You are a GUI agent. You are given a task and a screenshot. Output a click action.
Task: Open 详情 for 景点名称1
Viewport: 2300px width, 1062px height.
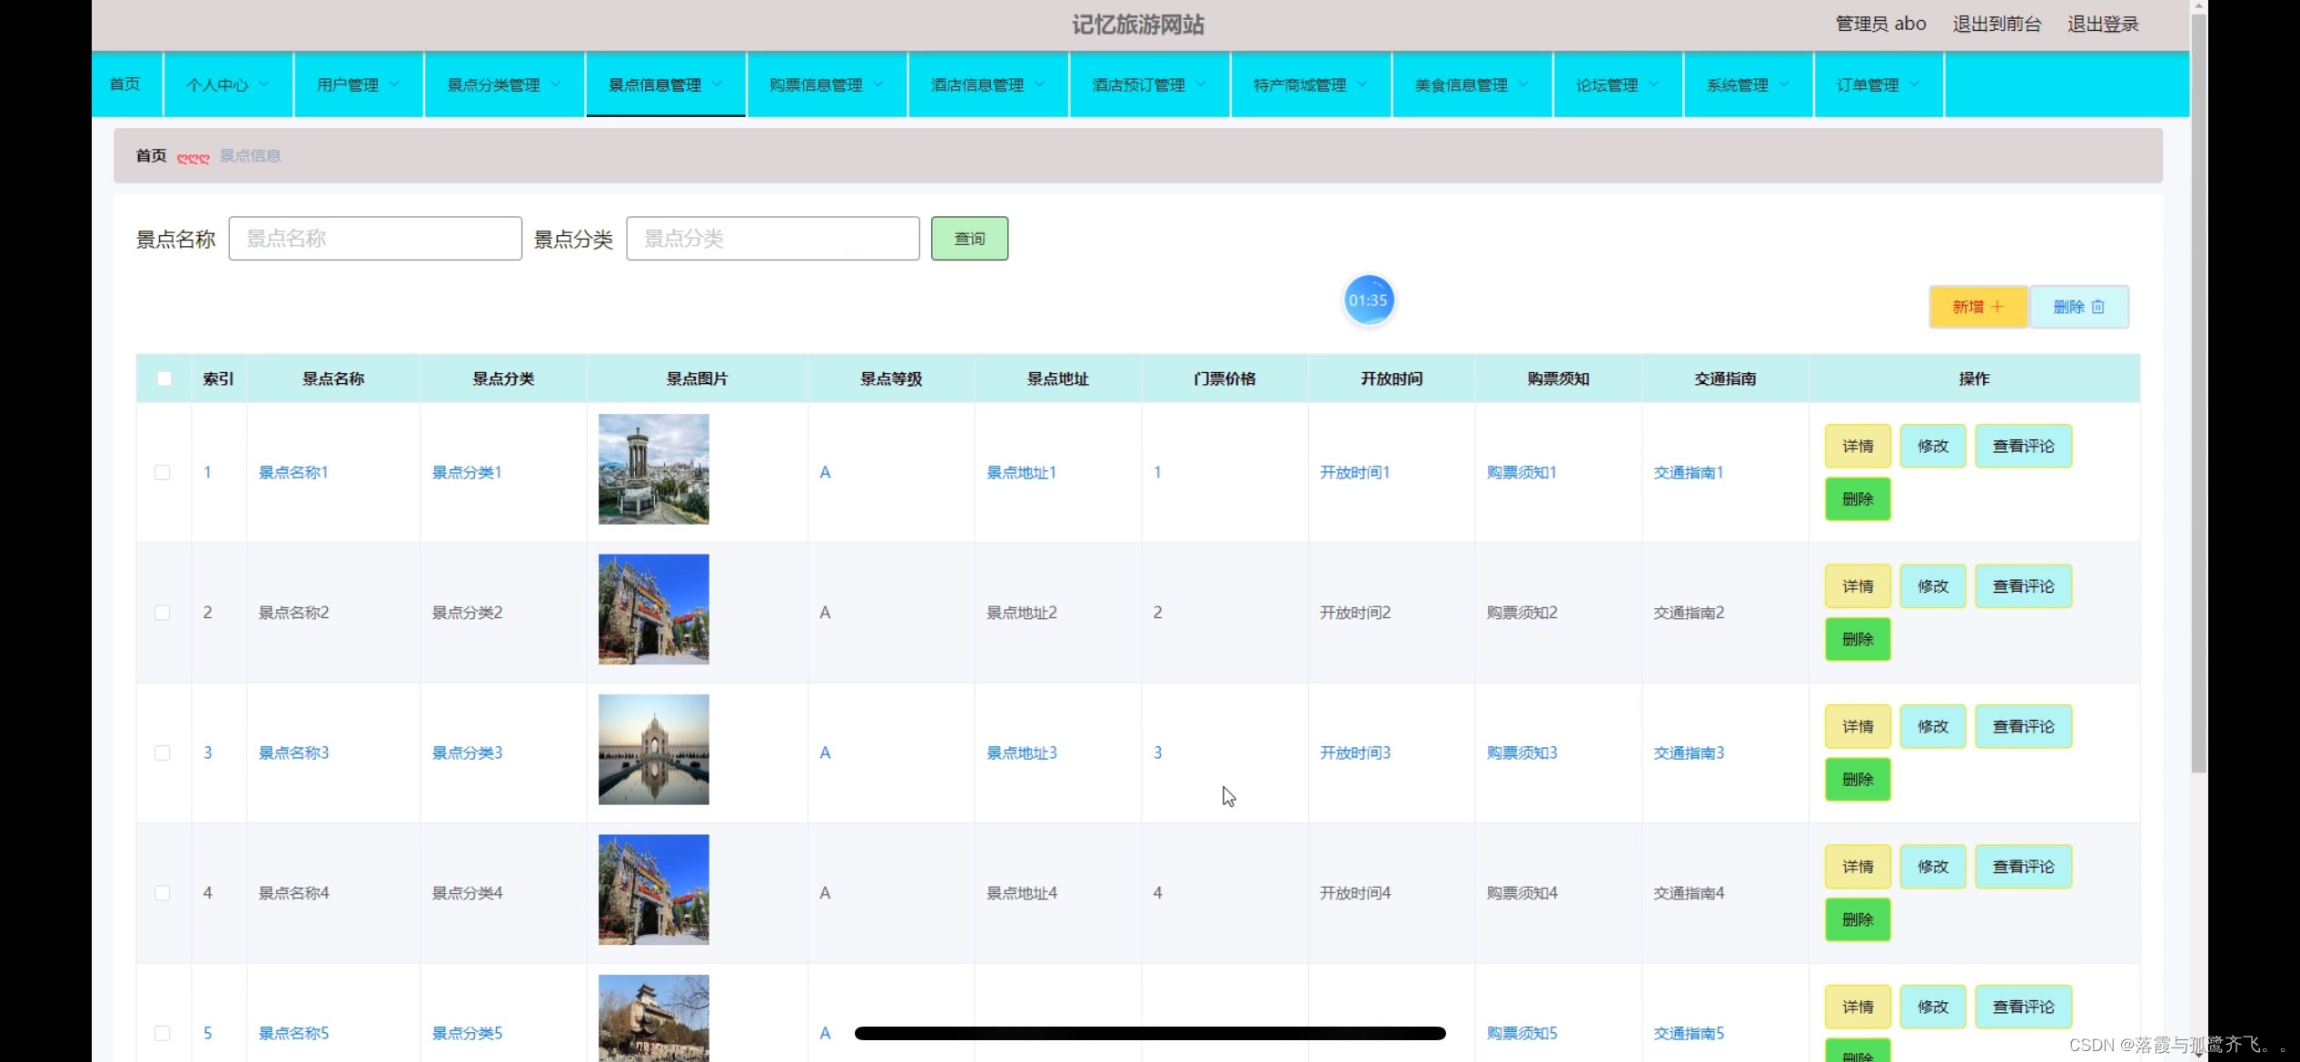click(1858, 447)
